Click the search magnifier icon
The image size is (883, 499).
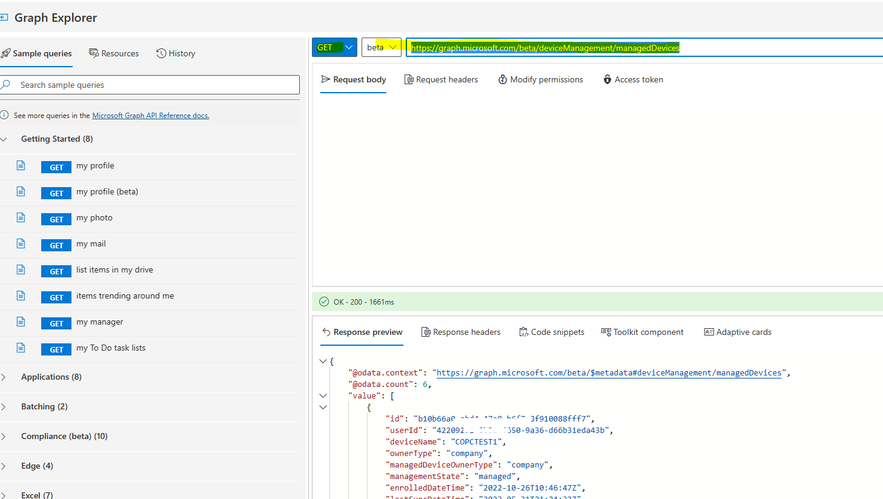[x=6, y=84]
